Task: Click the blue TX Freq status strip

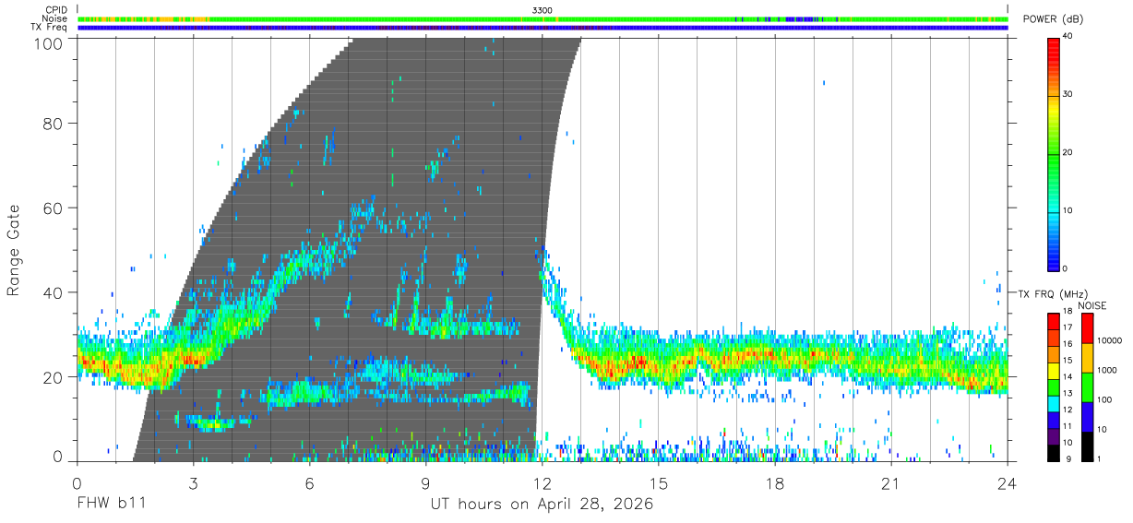Action: pyautogui.click(x=543, y=28)
